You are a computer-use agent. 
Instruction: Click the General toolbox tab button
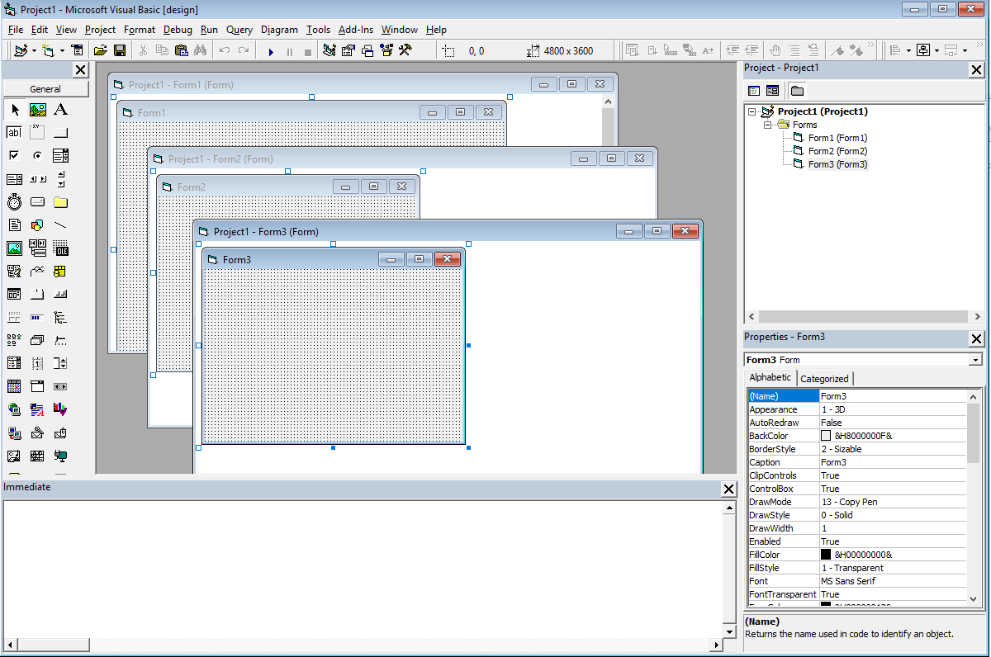click(45, 89)
